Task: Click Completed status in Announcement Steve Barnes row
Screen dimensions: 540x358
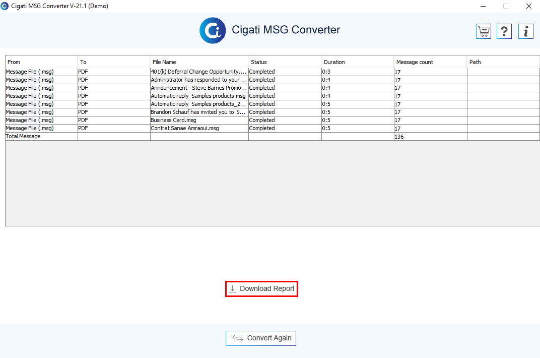Action: coord(285,88)
